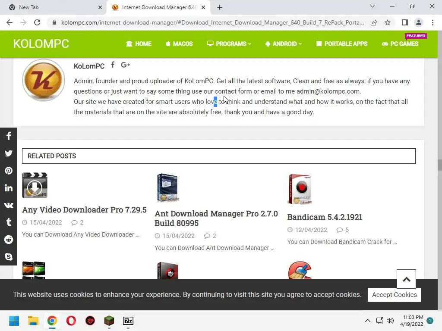The width and height of the screenshot is (442, 331).
Task: Open PORTABLE APPS section
Action: point(342,44)
